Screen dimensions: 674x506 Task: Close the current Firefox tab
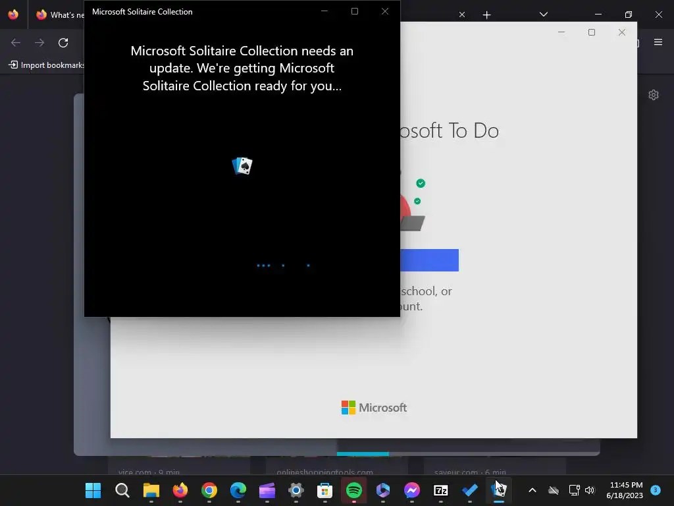pyautogui.click(x=462, y=14)
